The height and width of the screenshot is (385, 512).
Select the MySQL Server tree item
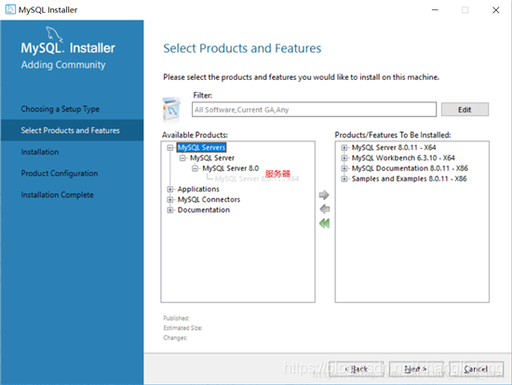212,158
